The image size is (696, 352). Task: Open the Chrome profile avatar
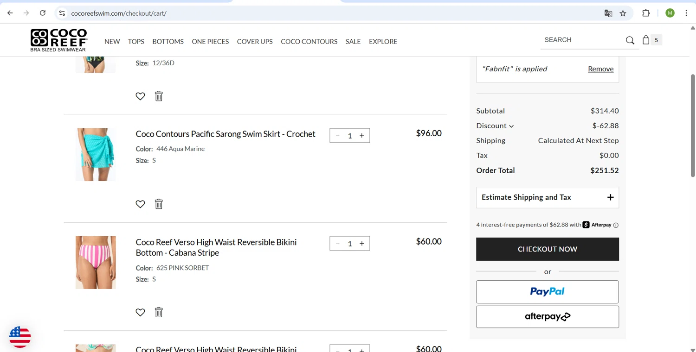[x=670, y=13]
